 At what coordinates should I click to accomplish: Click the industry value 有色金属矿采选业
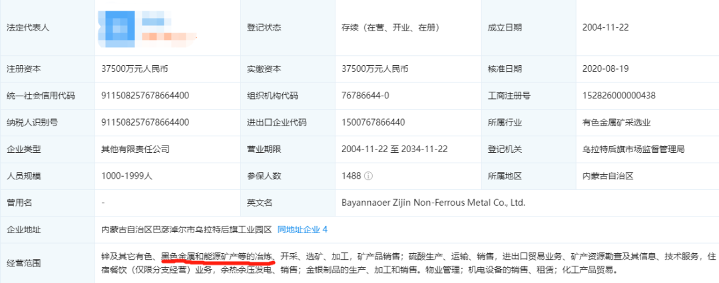[616, 122]
